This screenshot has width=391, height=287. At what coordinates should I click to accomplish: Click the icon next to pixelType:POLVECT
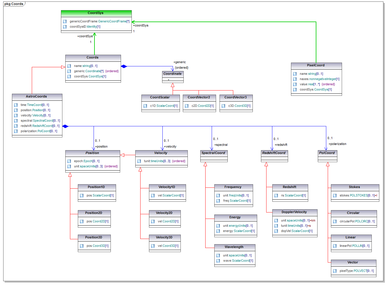point(335,271)
